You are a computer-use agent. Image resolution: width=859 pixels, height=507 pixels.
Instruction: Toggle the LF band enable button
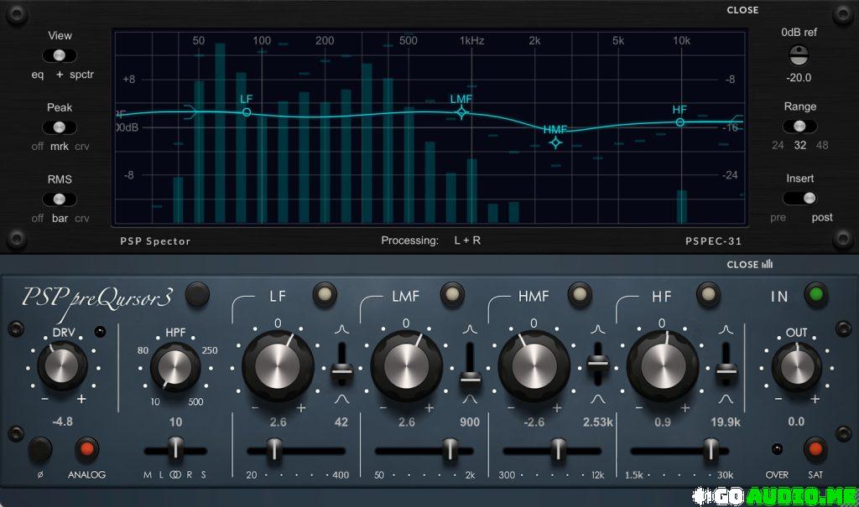coord(325,295)
